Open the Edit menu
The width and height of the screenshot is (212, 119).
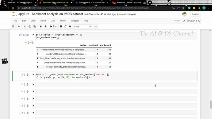pyautogui.click(x=24, y=21)
